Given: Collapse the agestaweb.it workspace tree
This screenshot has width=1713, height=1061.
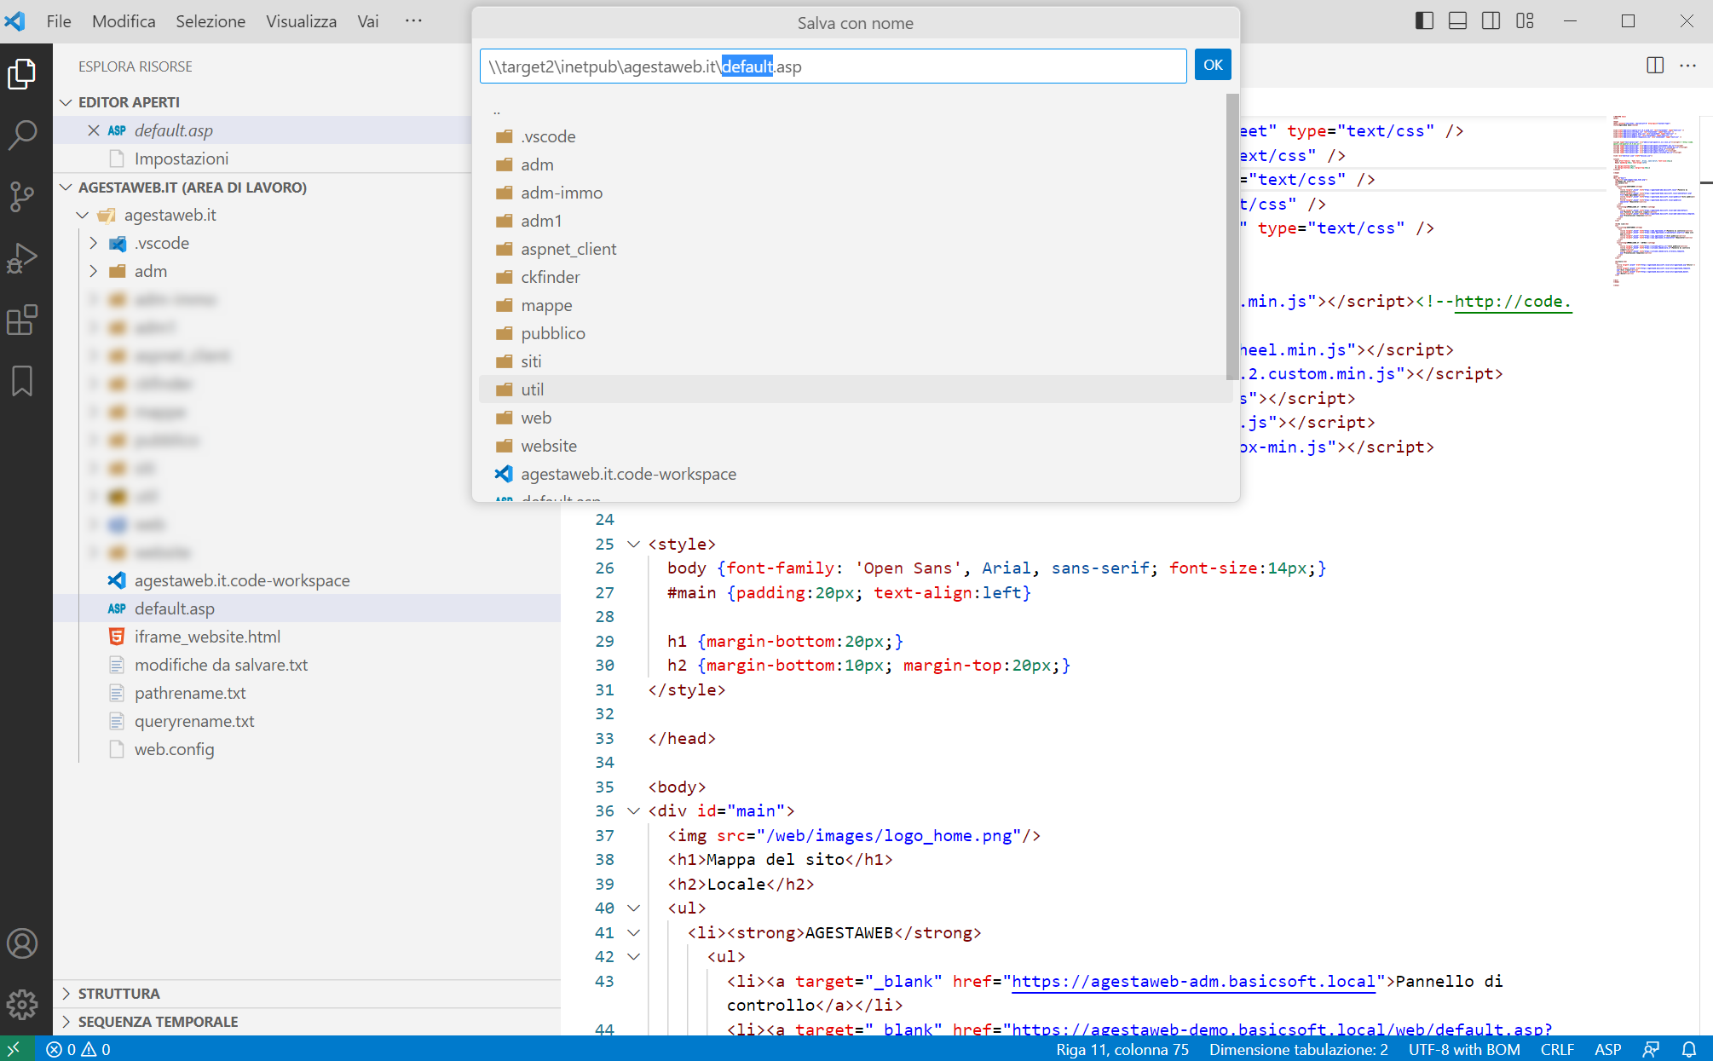Looking at the screenshot, I should pos(81,215).
